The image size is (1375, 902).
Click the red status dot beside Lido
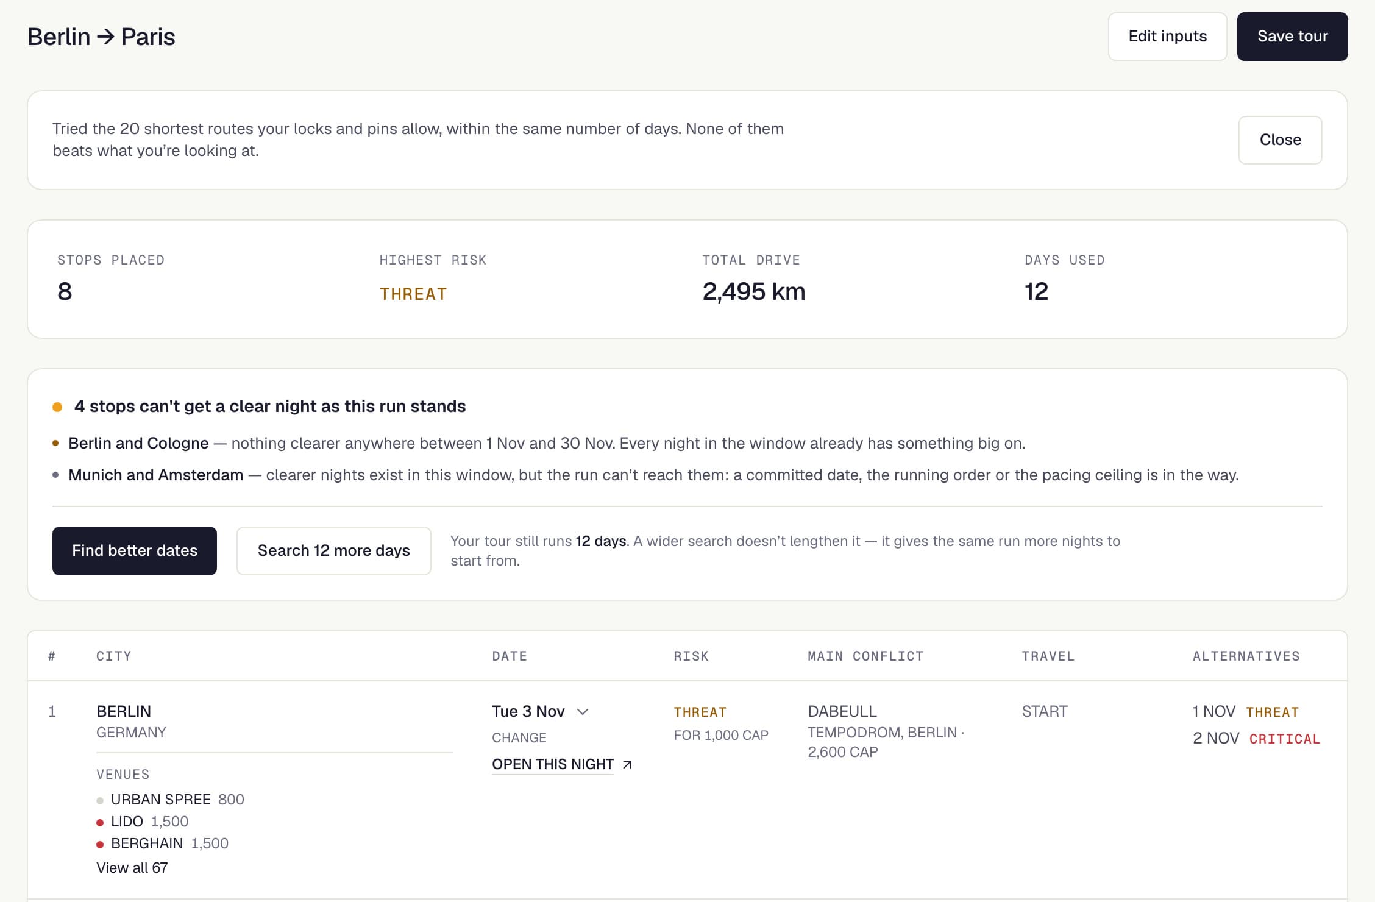(x=100, y=823)
